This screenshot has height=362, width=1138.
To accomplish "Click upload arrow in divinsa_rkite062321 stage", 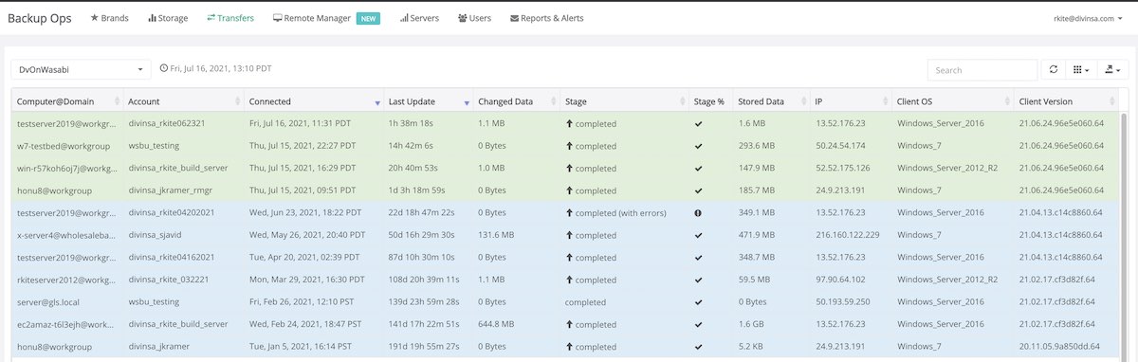I will click(x=569, y=124).
